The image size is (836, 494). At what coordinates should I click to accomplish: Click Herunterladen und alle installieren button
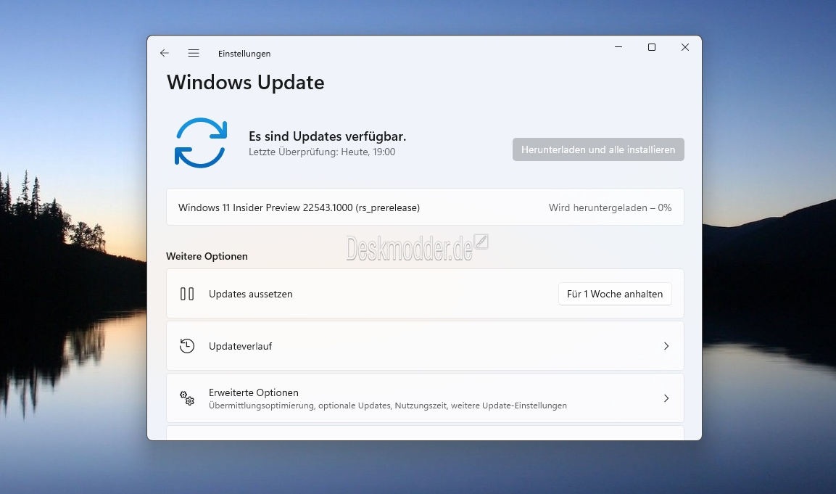click(x=598, y=150)
